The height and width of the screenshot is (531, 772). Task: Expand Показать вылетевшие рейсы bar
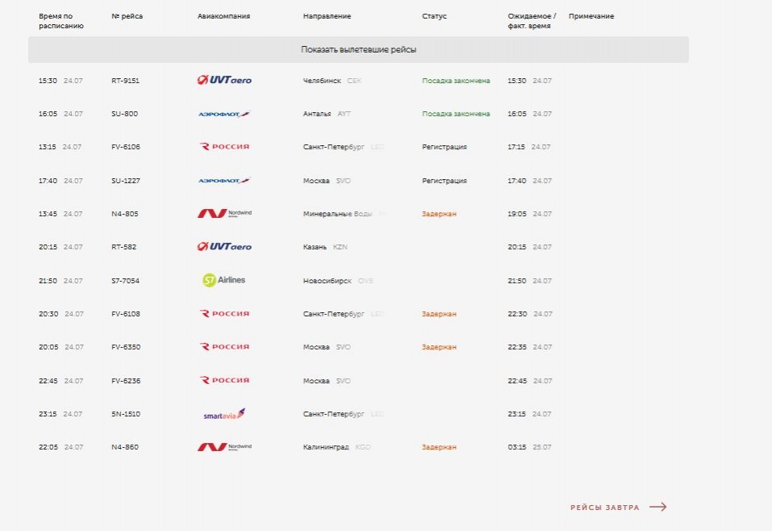[x=358, y=49]
